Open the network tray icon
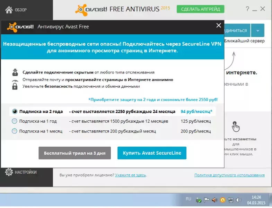This screenshot has width=272, height=208. pos(230,200)
